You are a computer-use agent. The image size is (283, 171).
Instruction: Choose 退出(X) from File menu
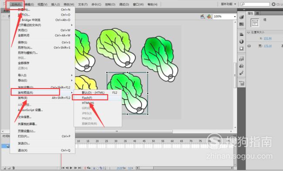click(42, 150)
